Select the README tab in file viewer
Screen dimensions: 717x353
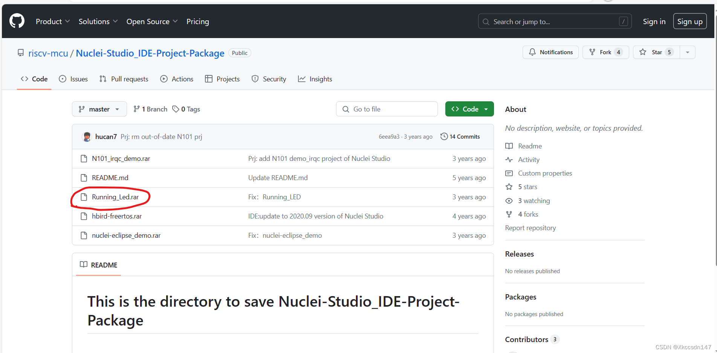point(99,265)
